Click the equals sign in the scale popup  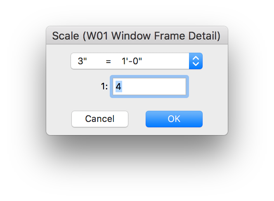(x=109, y=61)
